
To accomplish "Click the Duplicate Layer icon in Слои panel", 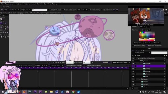I will pyautogui.click(x=135, y=50).
